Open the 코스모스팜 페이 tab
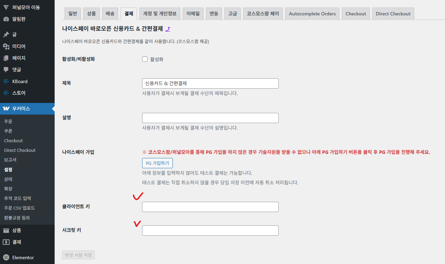The width and height of the screenshot is (445, 264). [263, 14]
